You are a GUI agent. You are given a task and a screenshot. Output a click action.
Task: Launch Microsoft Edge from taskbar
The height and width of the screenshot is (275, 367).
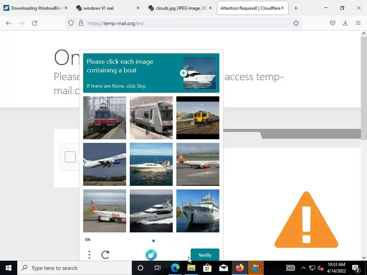(175, 268)
